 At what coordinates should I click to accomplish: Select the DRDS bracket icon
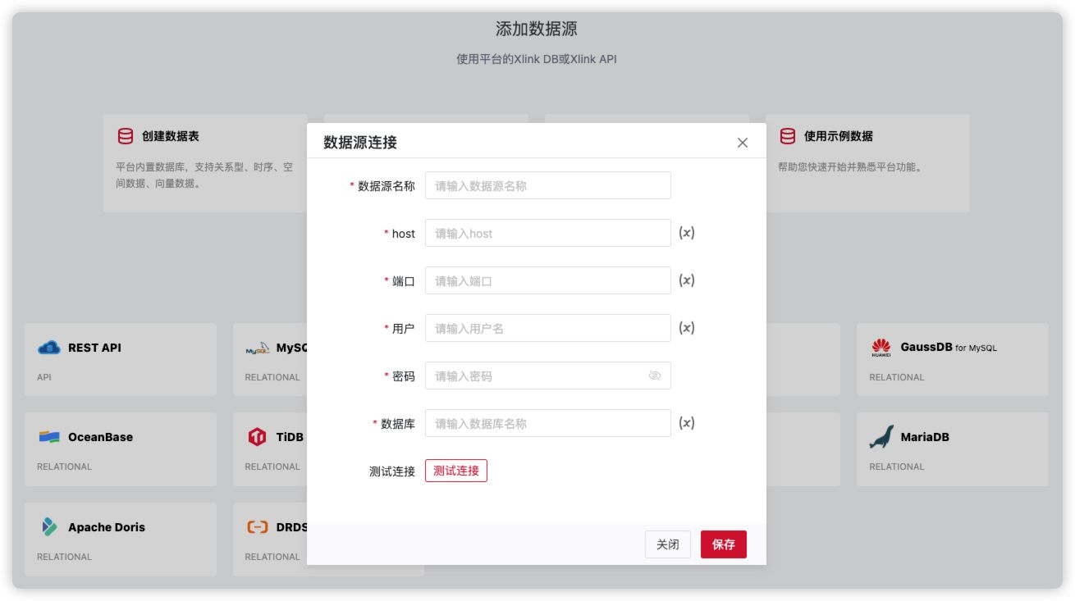(x=256, y=527)
